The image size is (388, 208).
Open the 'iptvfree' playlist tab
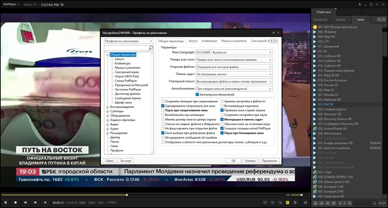click(x=340, y=20)
